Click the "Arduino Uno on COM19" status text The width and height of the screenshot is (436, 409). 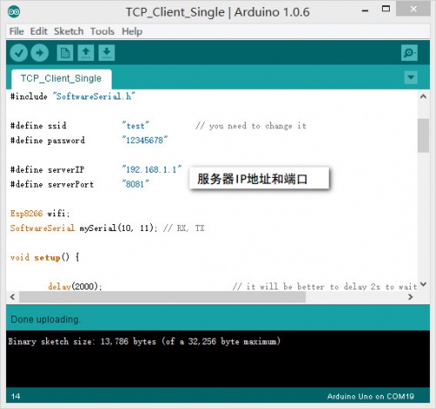[x=371, y=397]
